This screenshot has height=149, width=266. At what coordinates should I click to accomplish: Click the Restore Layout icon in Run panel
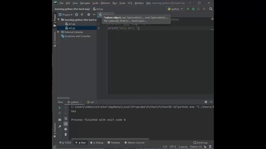(x=60, y=120)
